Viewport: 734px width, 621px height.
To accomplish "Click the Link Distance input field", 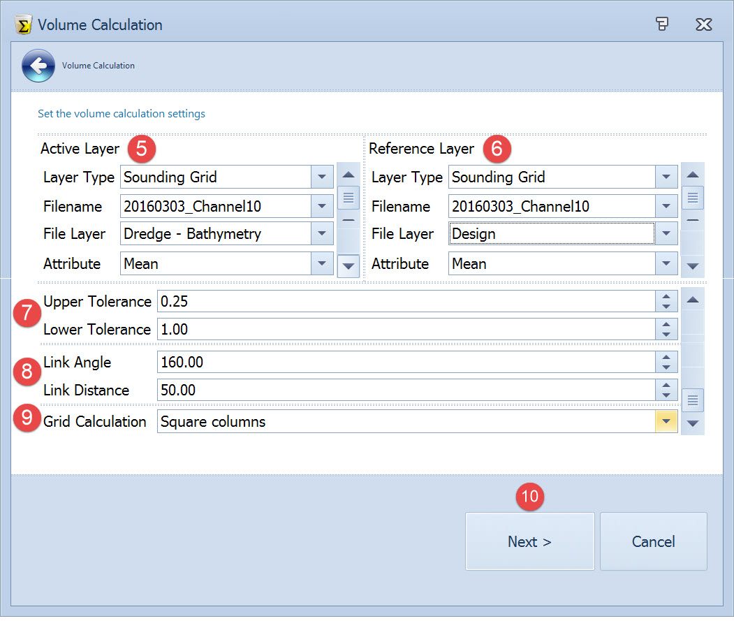I will 405,390.
